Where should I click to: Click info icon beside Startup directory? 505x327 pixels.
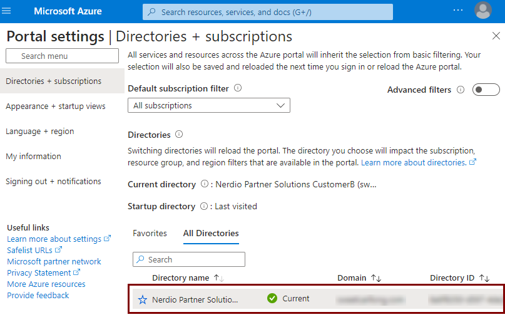(x=204, y=205)
